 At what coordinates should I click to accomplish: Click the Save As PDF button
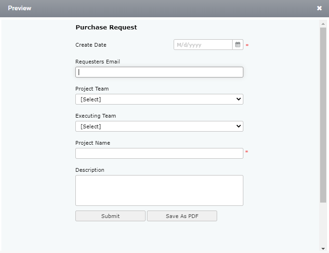point(182,216)
